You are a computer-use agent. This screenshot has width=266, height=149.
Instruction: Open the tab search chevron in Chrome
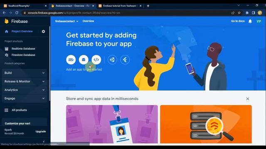click(239, 5)
